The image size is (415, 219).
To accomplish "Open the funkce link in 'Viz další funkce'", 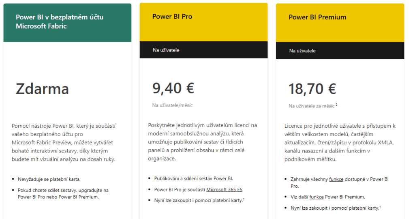I will click(x=316, y=197).
